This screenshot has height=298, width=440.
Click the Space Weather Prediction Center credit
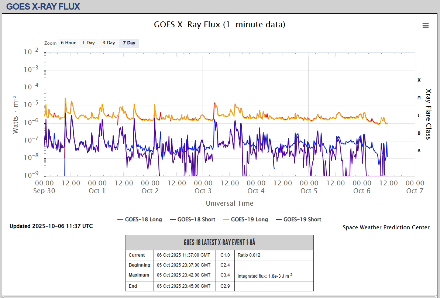click(386, 227)
